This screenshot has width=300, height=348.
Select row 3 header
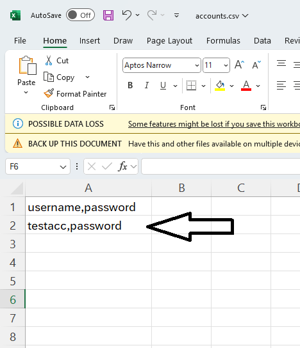coord(13,244)
